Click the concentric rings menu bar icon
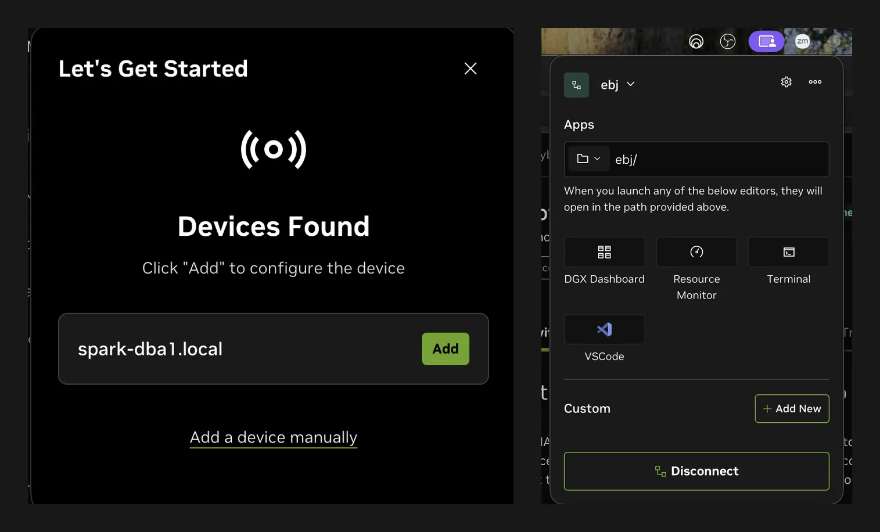This screenshot has height=532, width=880. coord(696,42)
